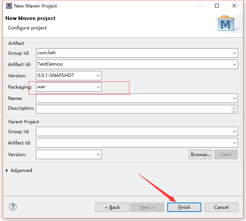Click the Description field scroll up arrow
Screen dimensions: 246x221
coord(234,108)
